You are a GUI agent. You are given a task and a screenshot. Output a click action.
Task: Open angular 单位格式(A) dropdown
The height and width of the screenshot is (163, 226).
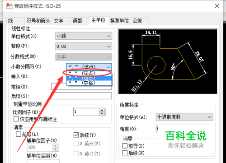(x=184, y=117)
